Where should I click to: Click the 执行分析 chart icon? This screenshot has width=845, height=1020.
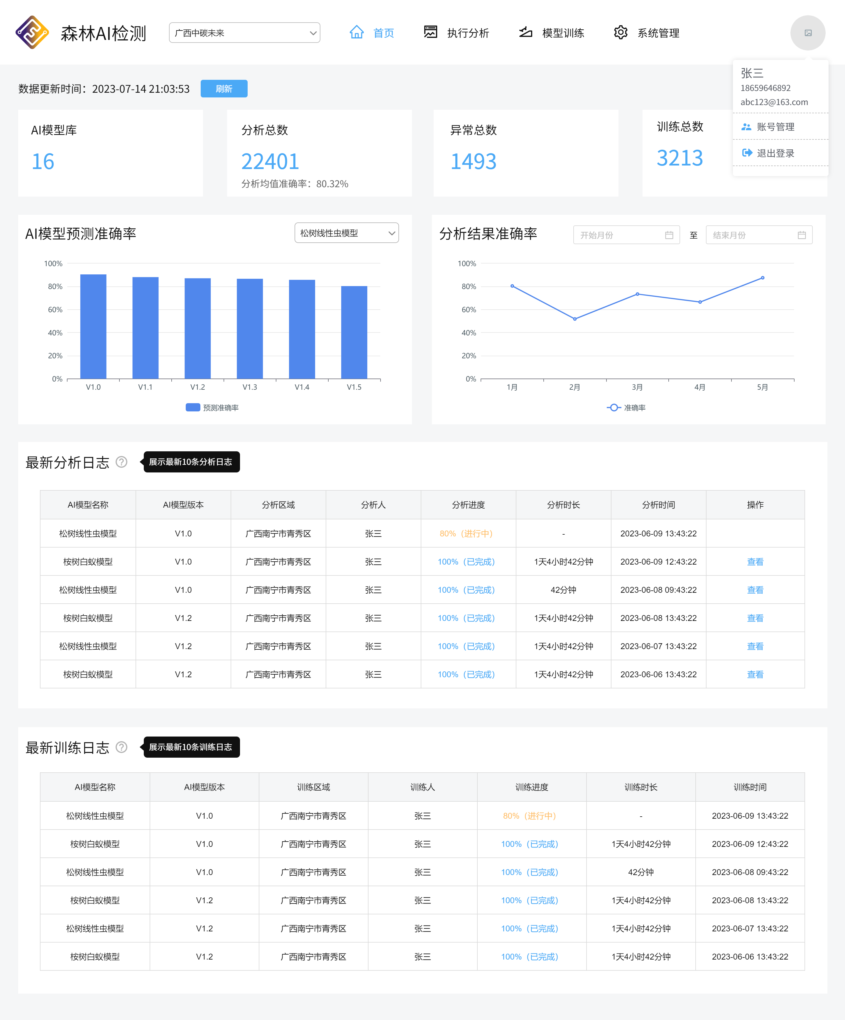[430, 32]
